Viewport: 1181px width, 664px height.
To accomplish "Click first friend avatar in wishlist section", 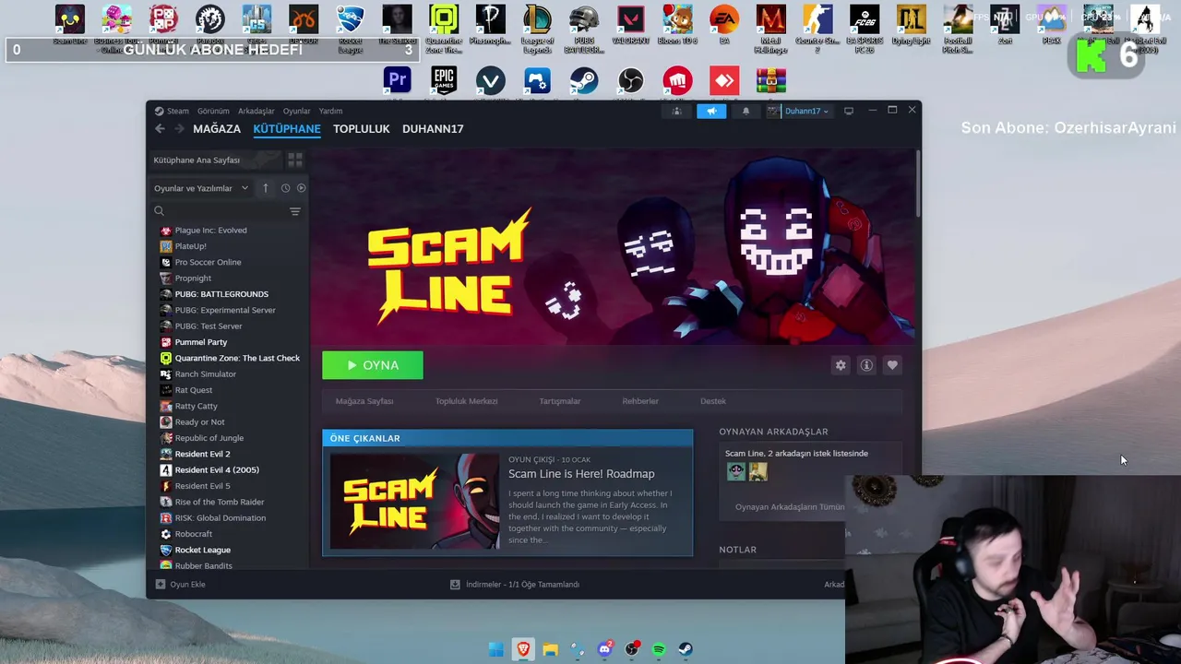I will click(736, 471).
